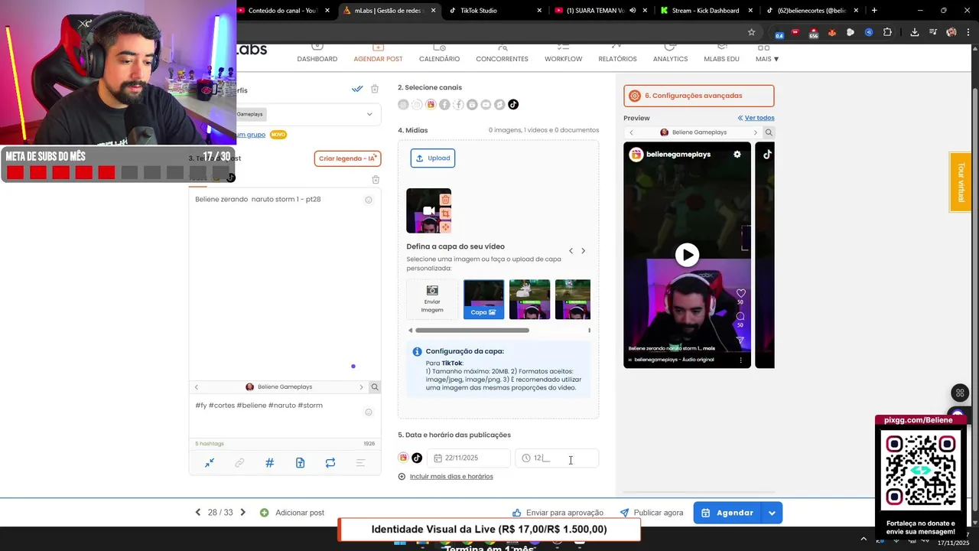This screenshot has width=979, height=551.
Task: Go to previous post with left chevron
Action: [x=197, y=513]
